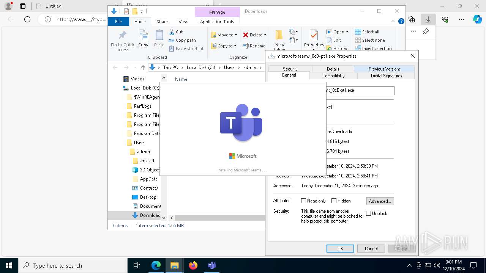The image size is (486, 273).
Task: Open the Compatibility tab in Properties
Action: (333, 76)
